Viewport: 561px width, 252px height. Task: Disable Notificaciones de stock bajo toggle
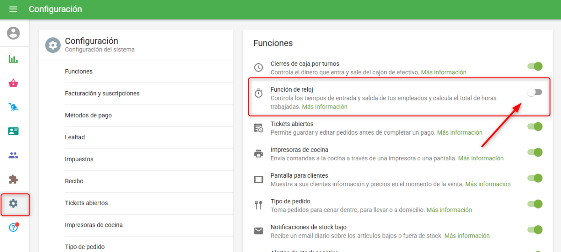[x=535, y=230]
